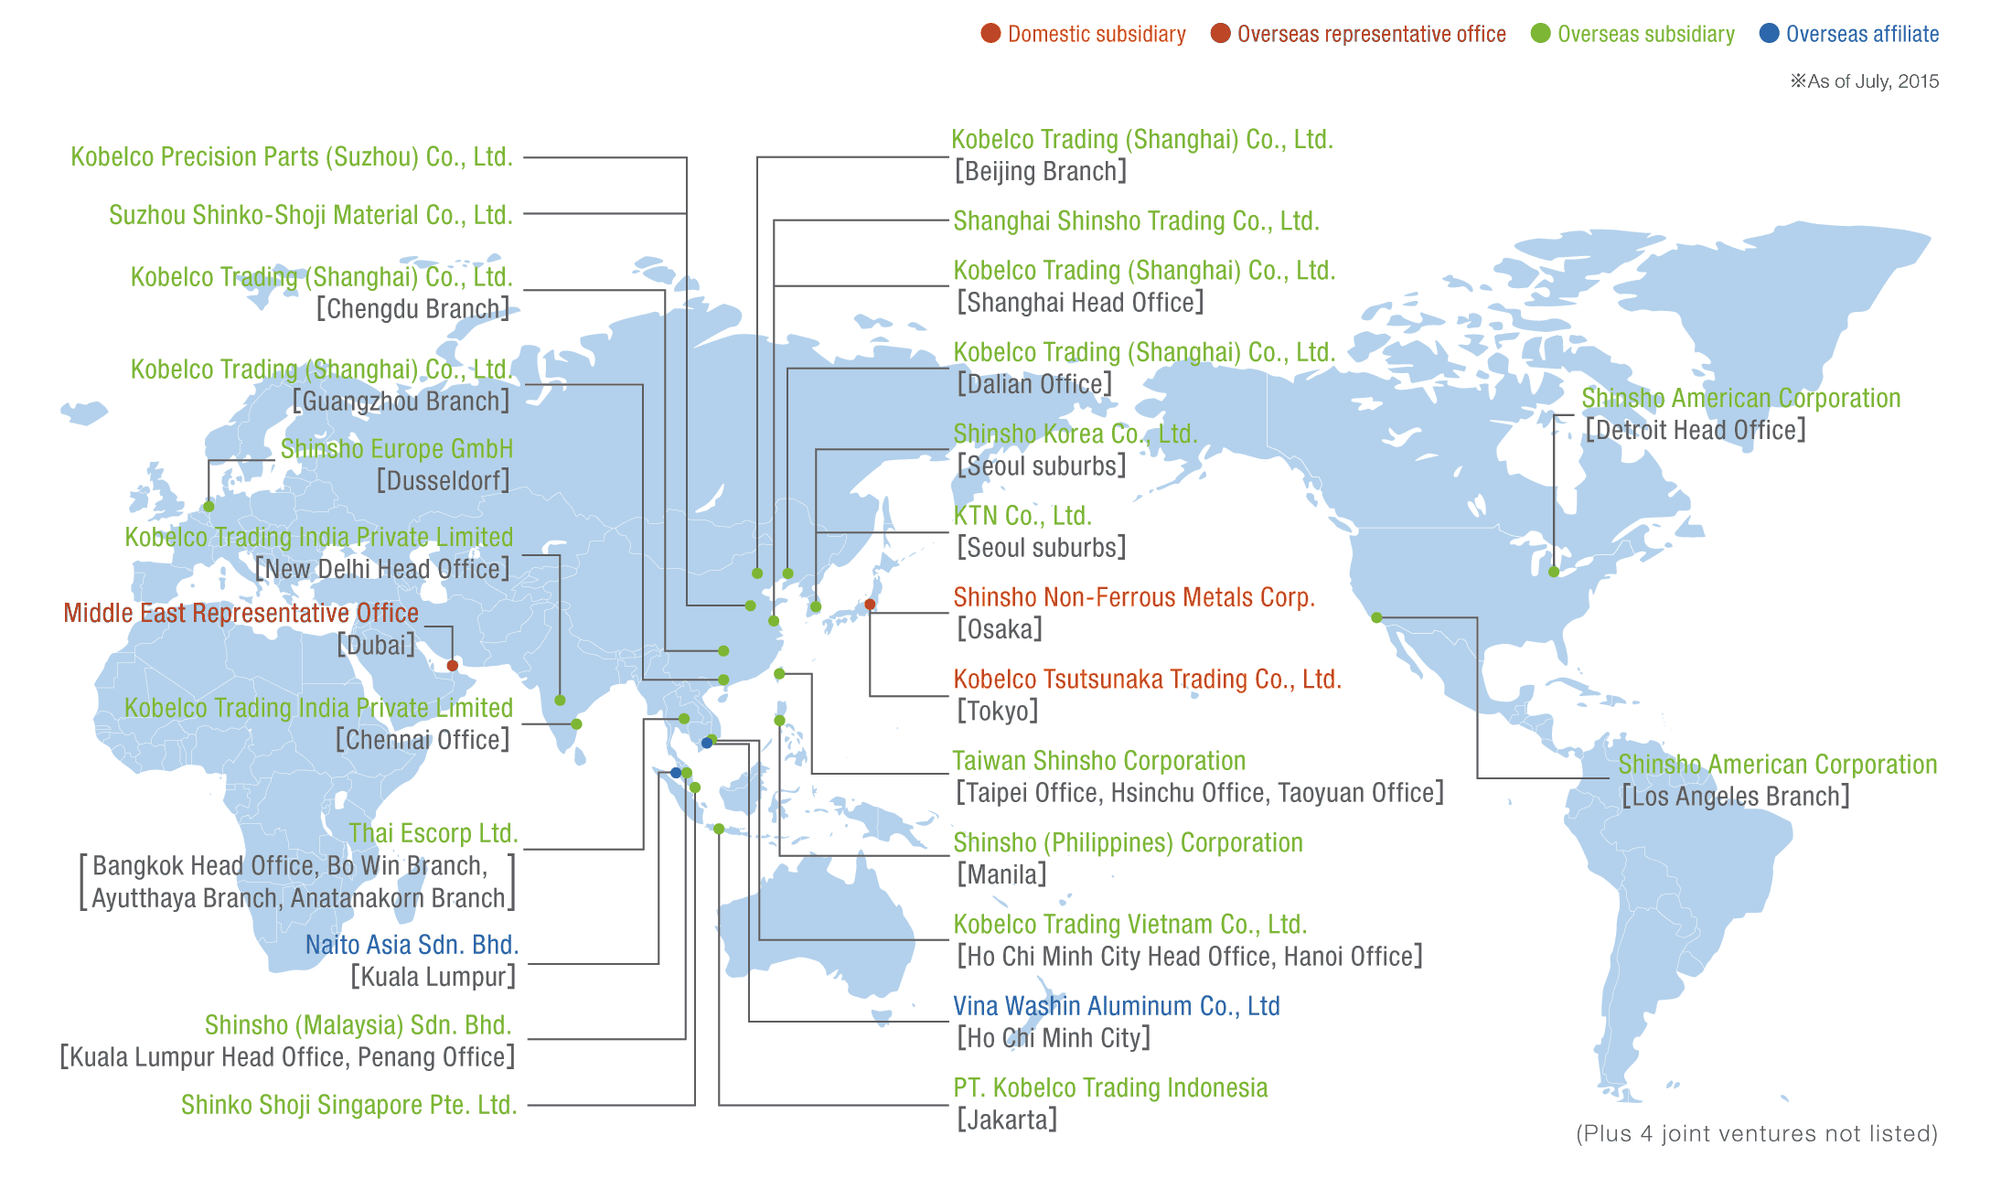2012x1189 pixels.
Task: Click the blue Kuala Lumpur affiliate marker
Action: (x=676, y=773)
